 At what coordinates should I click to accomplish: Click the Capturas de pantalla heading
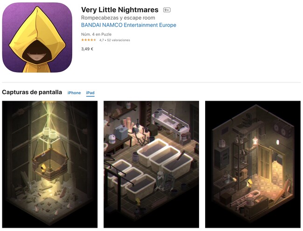[32, 92]
